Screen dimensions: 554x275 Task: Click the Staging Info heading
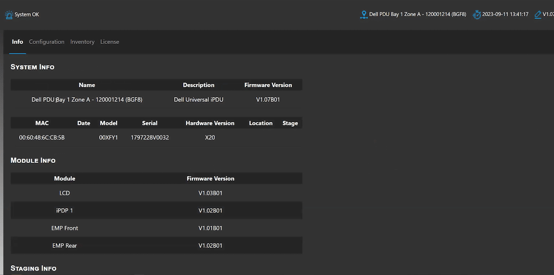coord(34,269)
